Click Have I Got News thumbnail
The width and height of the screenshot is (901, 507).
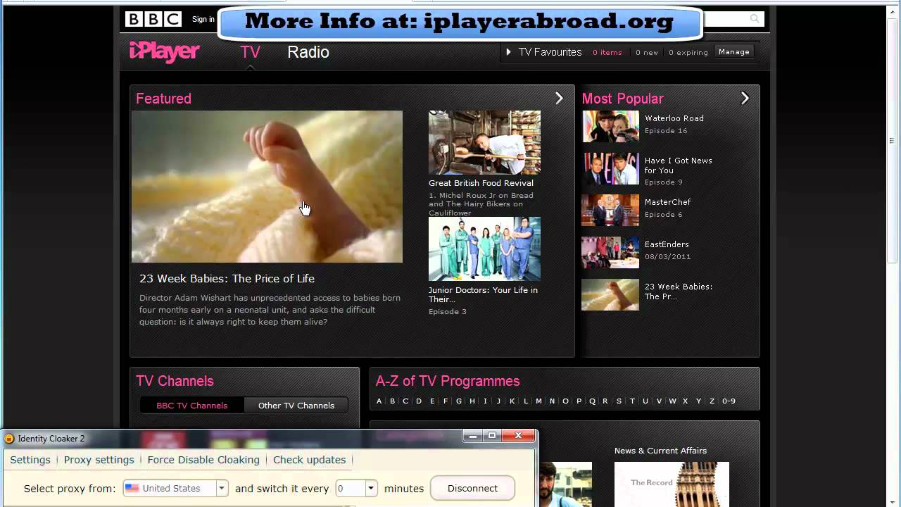610,169
